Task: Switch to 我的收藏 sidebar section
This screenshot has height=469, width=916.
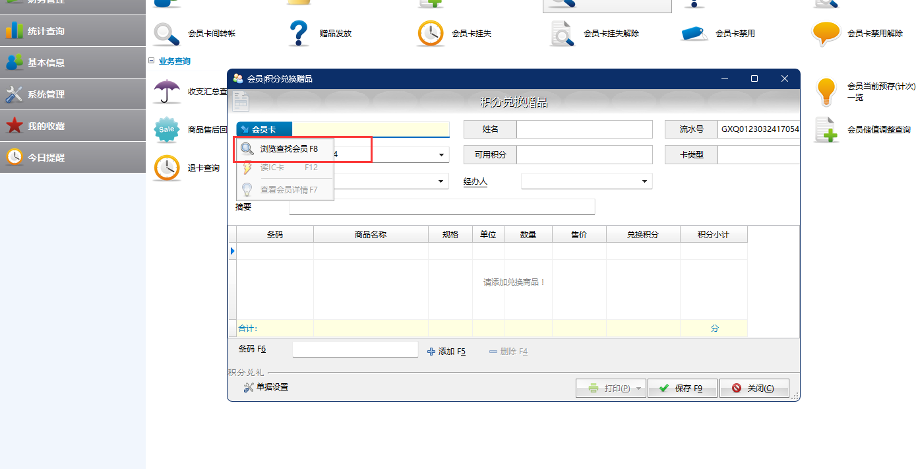Action: pyautogui.click(x=46, y=126)
